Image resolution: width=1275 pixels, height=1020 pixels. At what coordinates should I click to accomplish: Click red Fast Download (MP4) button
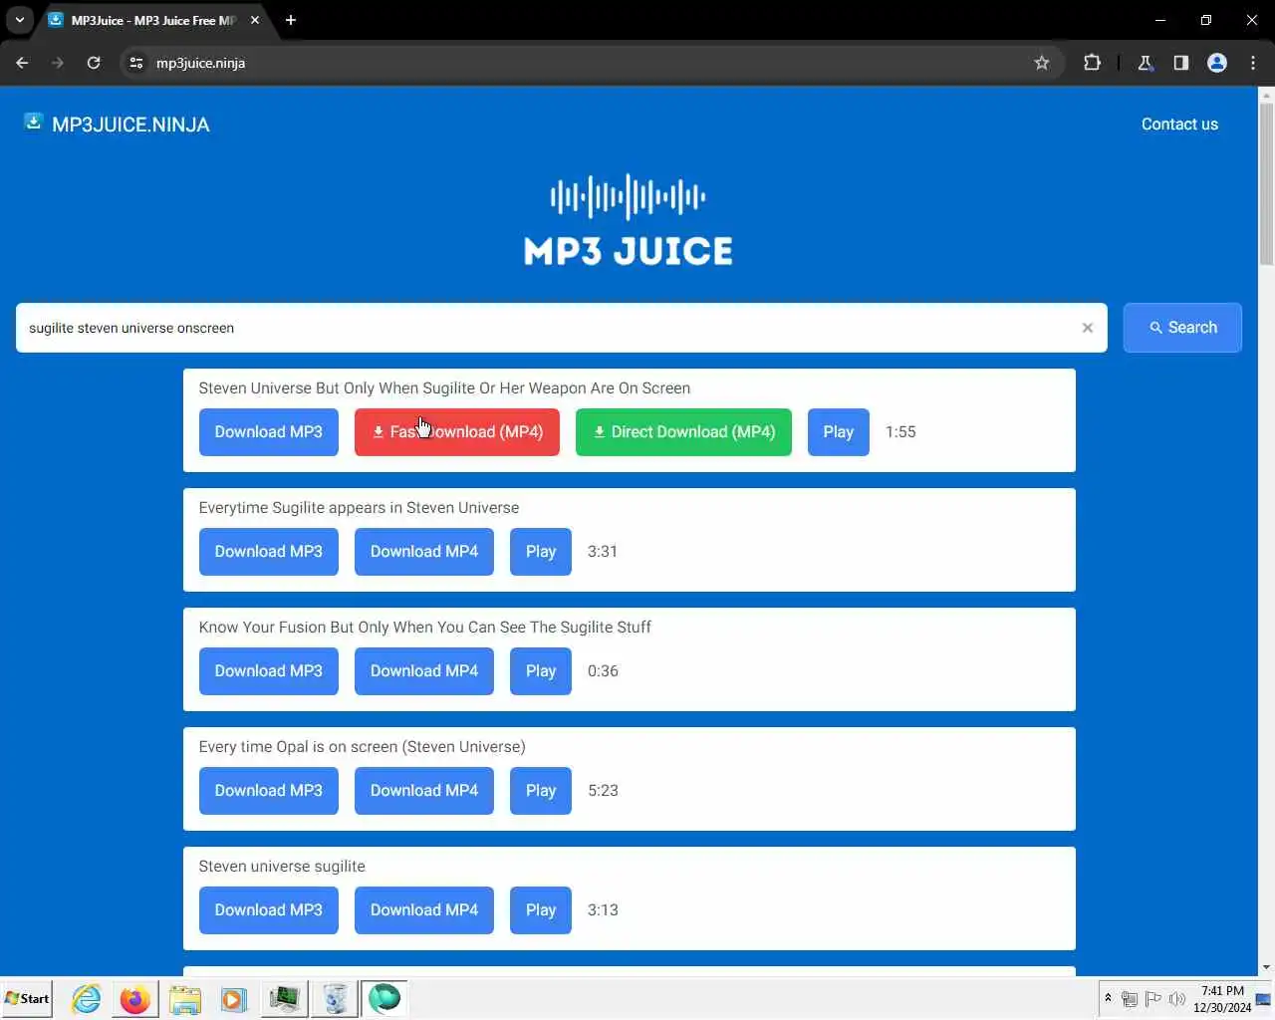(x=457, y=432)
